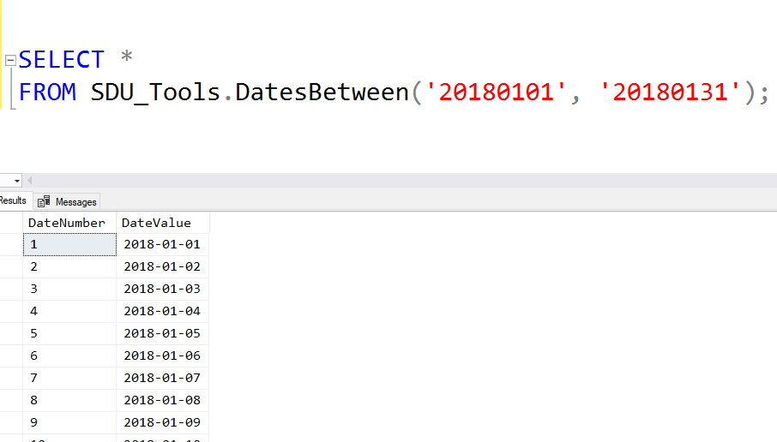Click the FROM keyword in the query

[x=47, y=92]
